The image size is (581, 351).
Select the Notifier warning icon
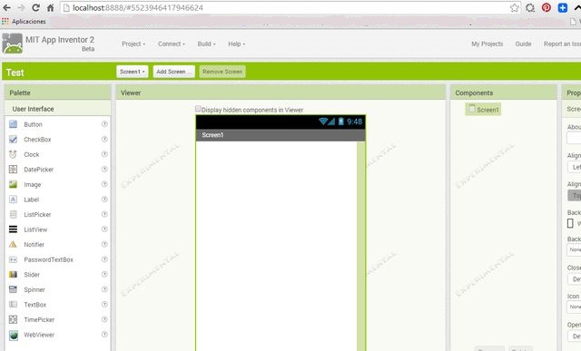[13, 244]
